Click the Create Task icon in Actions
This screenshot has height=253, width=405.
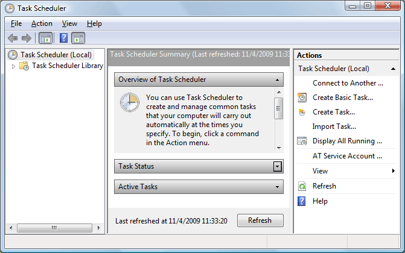click(302, 112)
